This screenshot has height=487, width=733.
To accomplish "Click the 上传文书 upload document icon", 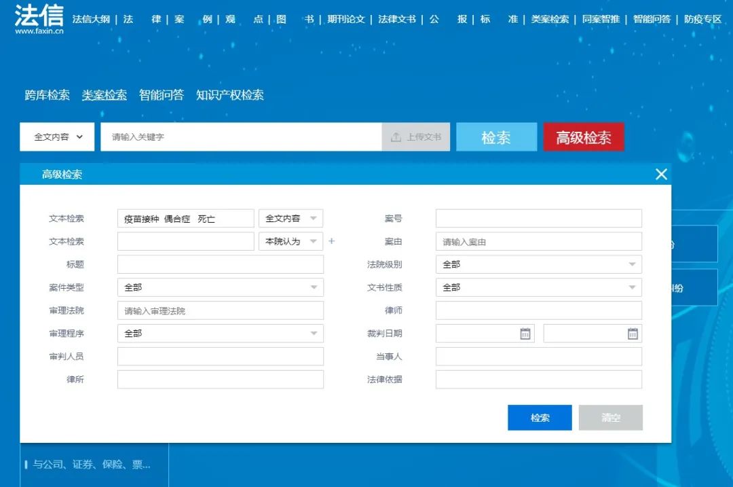I will [x=396, y=137].
